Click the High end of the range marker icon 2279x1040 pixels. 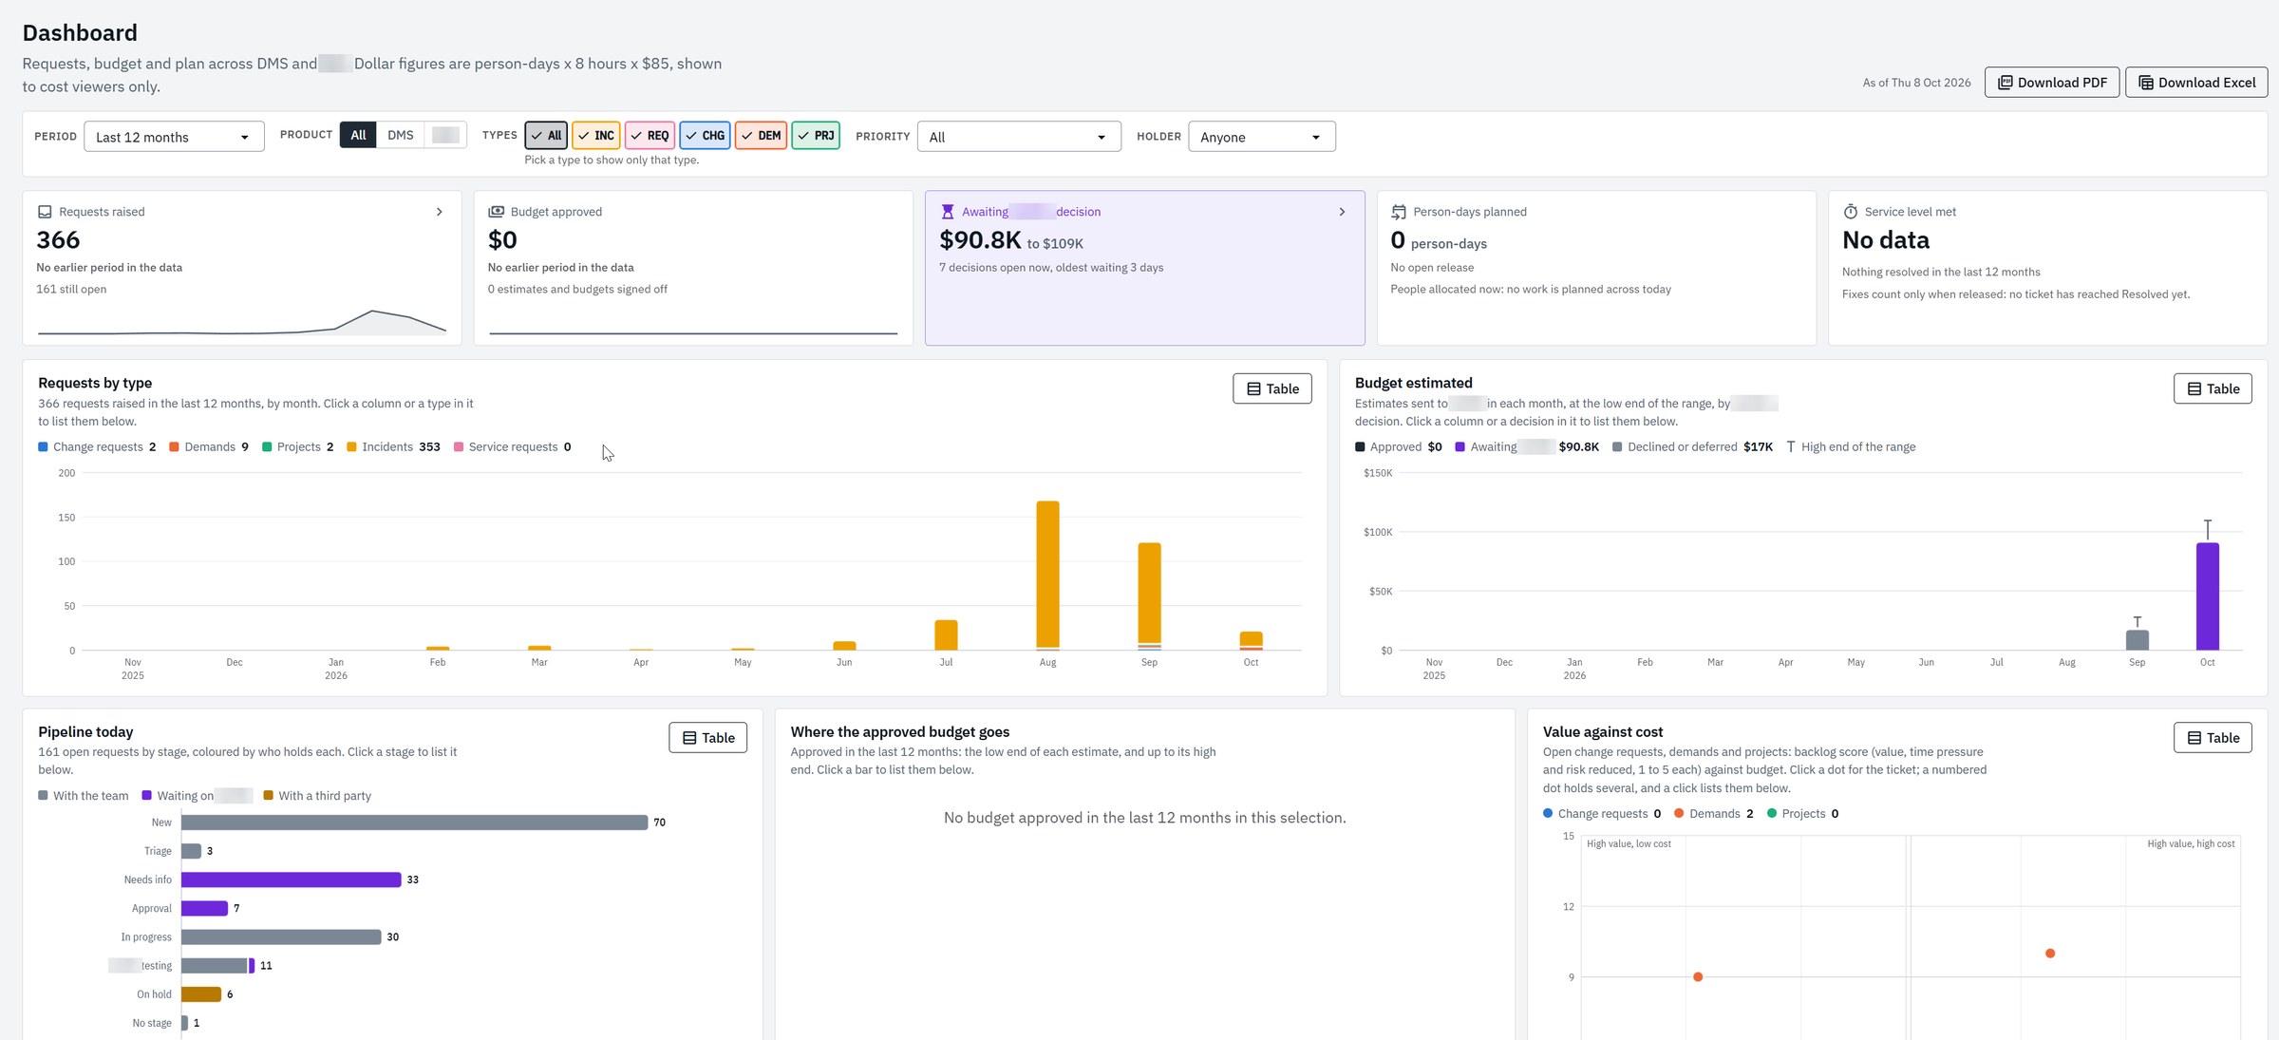[x=1790, y=447]
